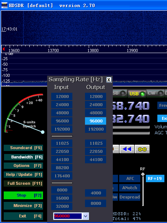167x223 pixels.
Task: Select USB demodulation mode
Action: pyautogui.click(x=137, y=94)
